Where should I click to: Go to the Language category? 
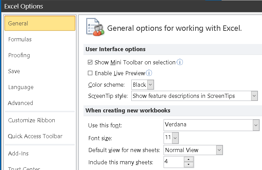click(x=21, y=87)
